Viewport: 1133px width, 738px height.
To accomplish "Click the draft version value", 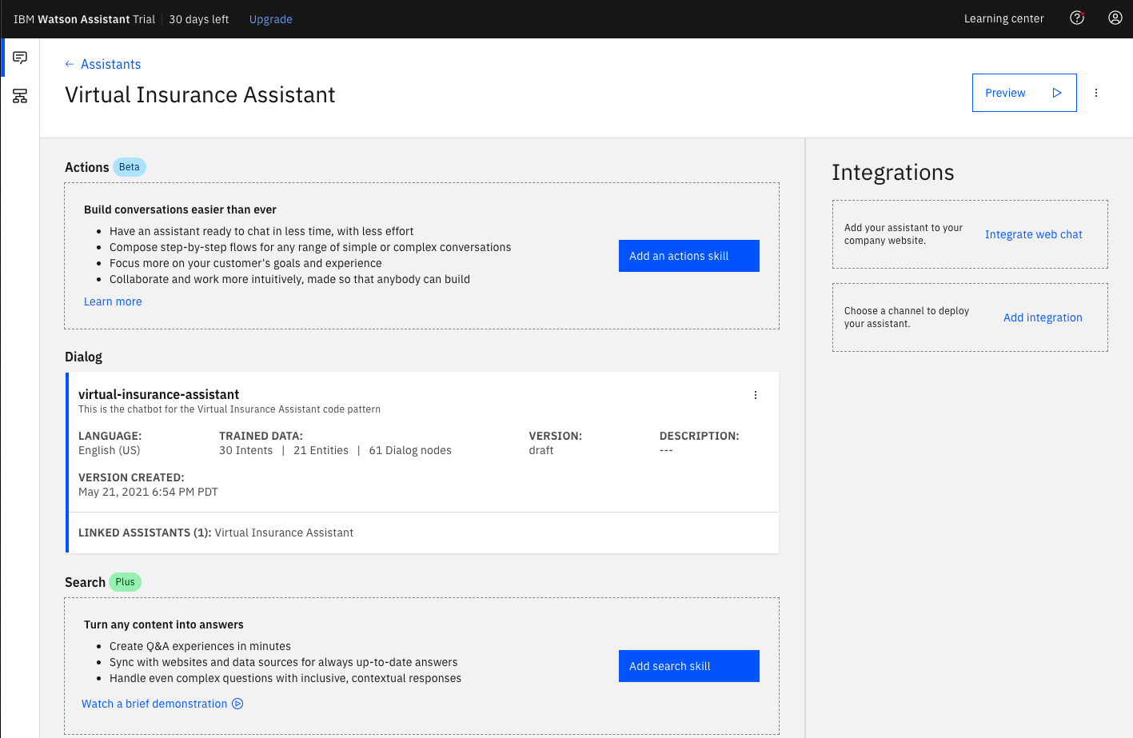I will pos(541,450).
